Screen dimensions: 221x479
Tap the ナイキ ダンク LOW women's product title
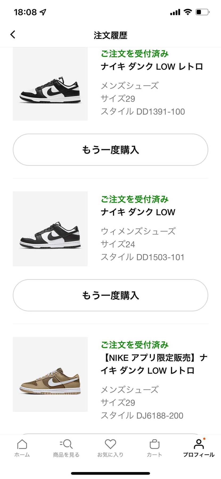138,212
